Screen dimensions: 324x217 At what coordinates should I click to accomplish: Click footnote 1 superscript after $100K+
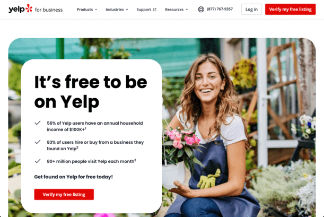click(x=85, y=128)
